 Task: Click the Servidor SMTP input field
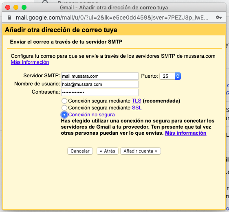point(100,76)
